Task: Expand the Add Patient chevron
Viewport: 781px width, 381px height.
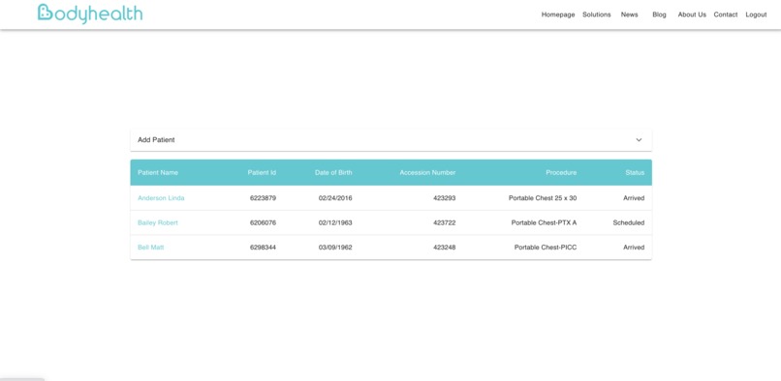Action: pyautogui.click(x=639, y=140)
